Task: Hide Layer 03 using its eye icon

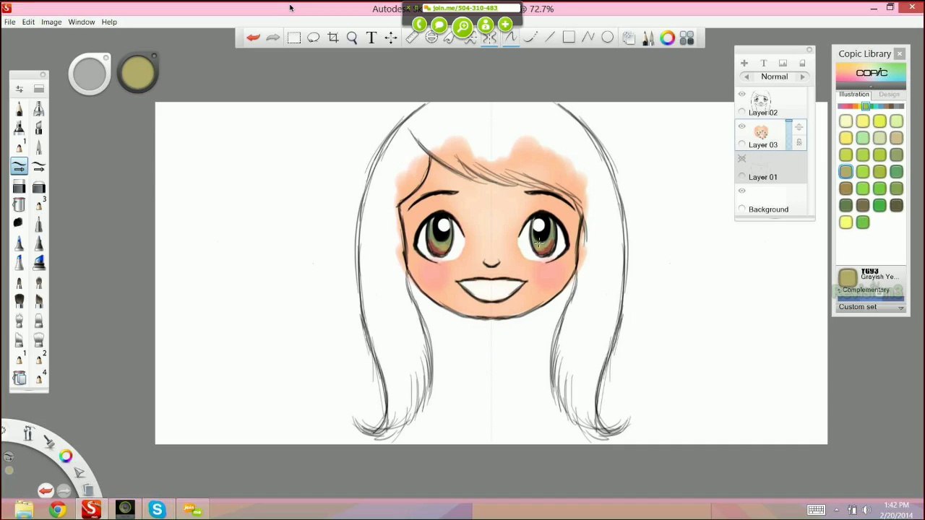Action: click(x=741, y=126)
